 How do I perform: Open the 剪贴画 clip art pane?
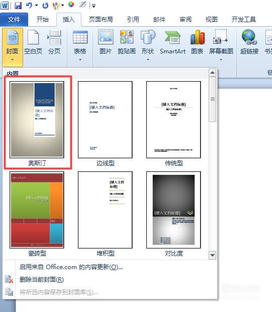pyautogui.click(x=127, y=42)
